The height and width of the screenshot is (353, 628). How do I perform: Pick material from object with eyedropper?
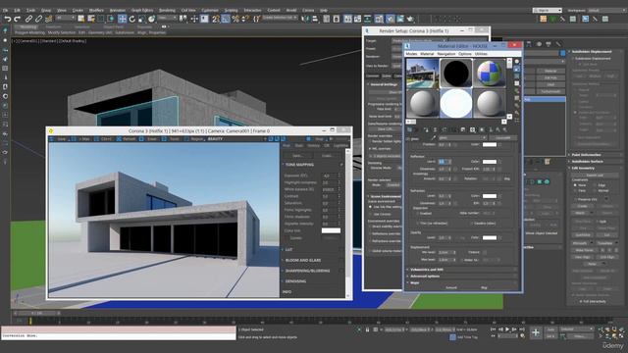point(434,137)
